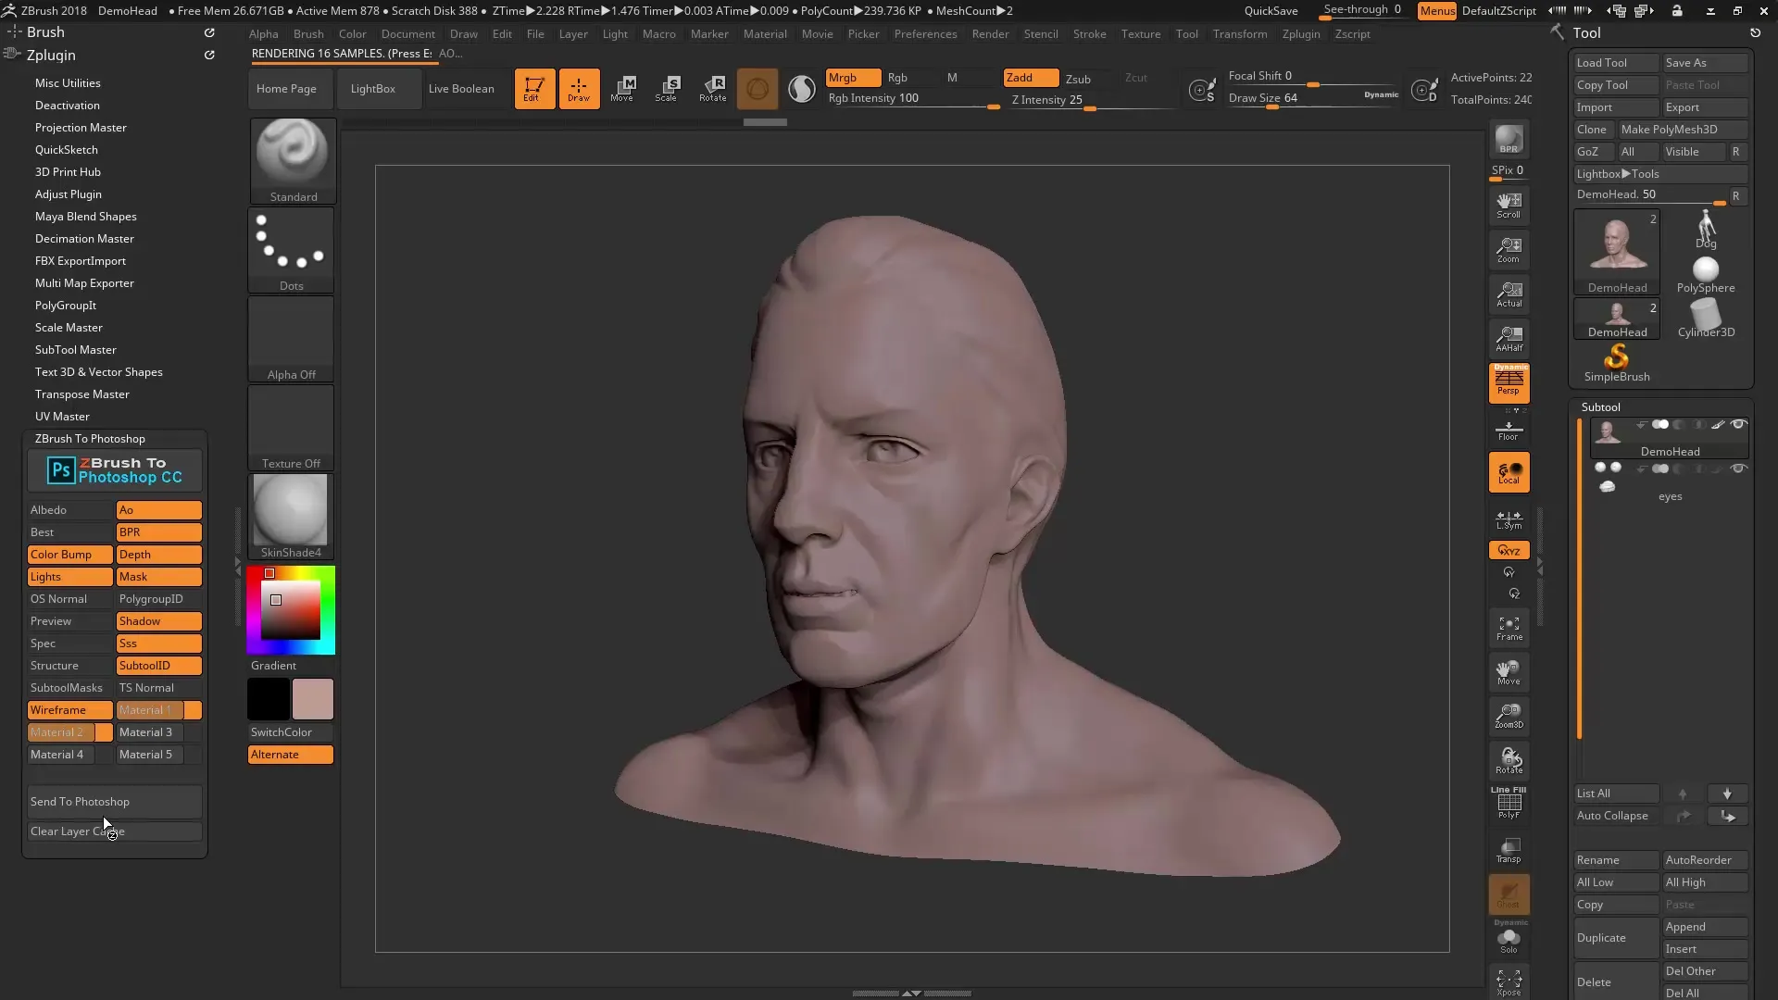
Task: Toggle Local symmetry button
Action: 1509,472
